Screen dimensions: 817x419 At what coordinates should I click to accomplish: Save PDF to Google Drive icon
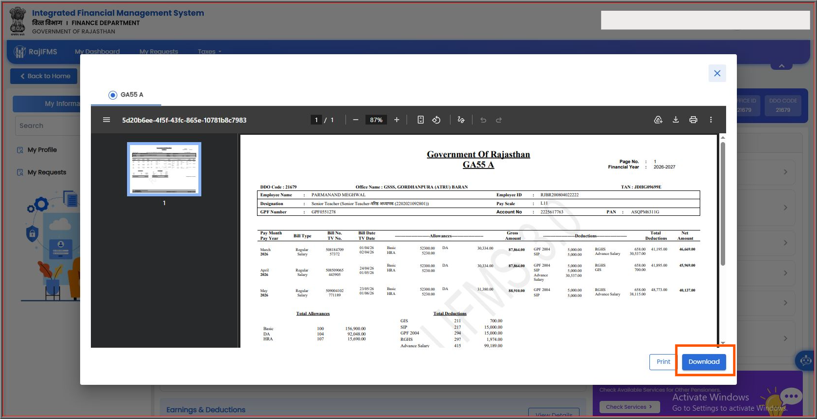(658, 120)
